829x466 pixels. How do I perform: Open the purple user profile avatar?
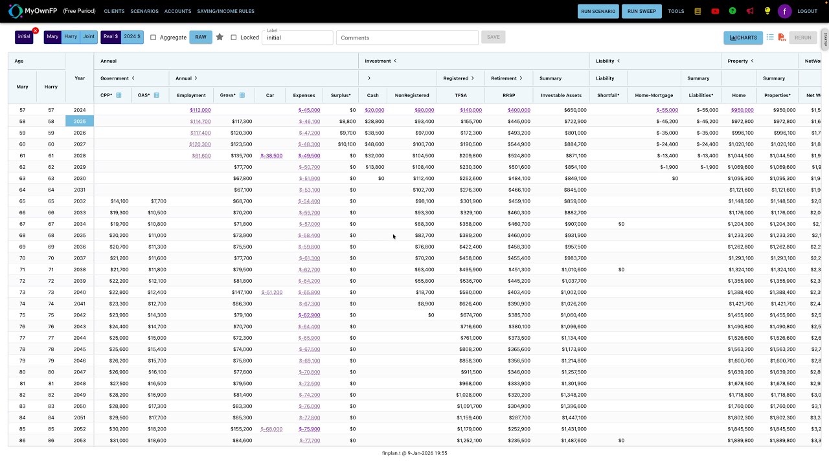pos(784,11)
